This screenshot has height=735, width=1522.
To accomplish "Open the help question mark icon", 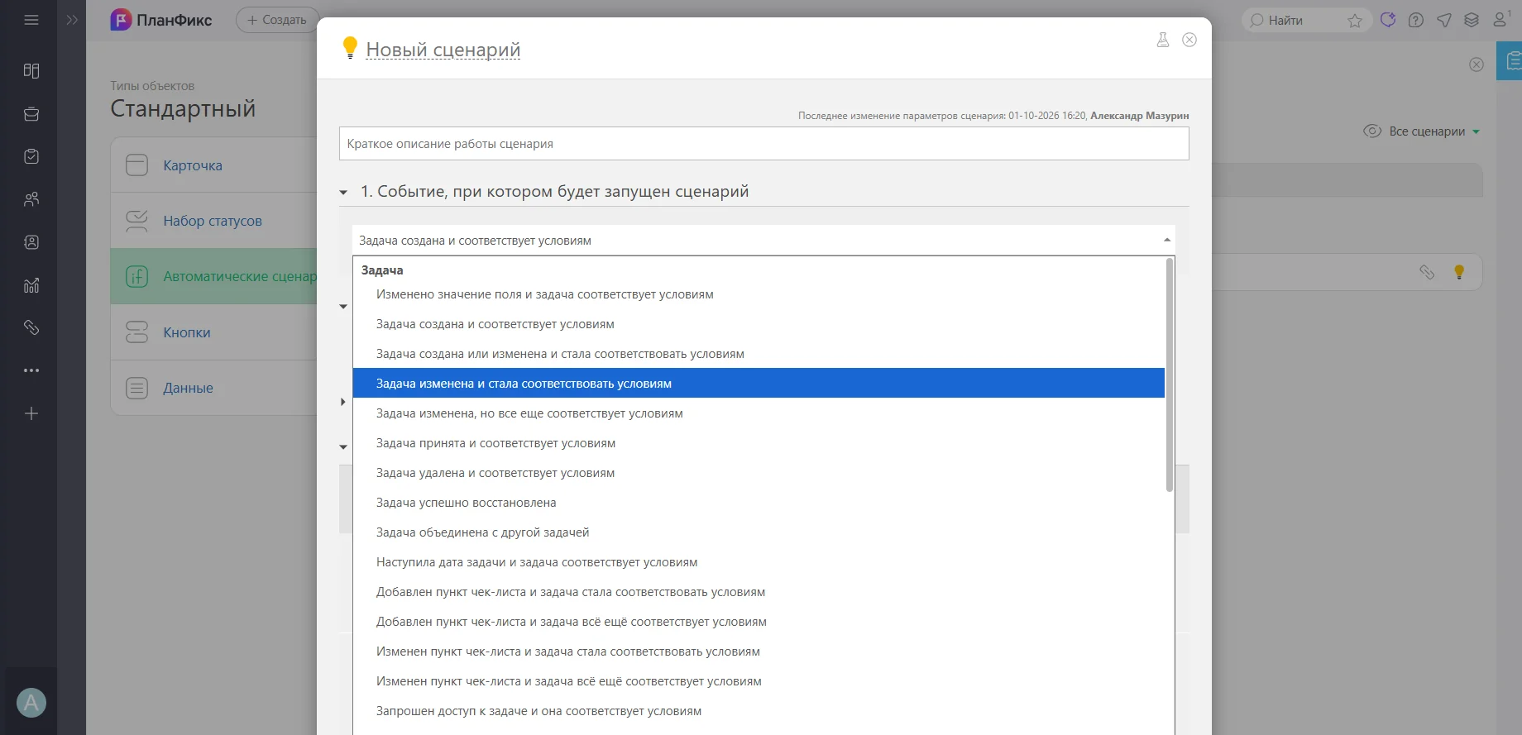I will coord(1416,20).
